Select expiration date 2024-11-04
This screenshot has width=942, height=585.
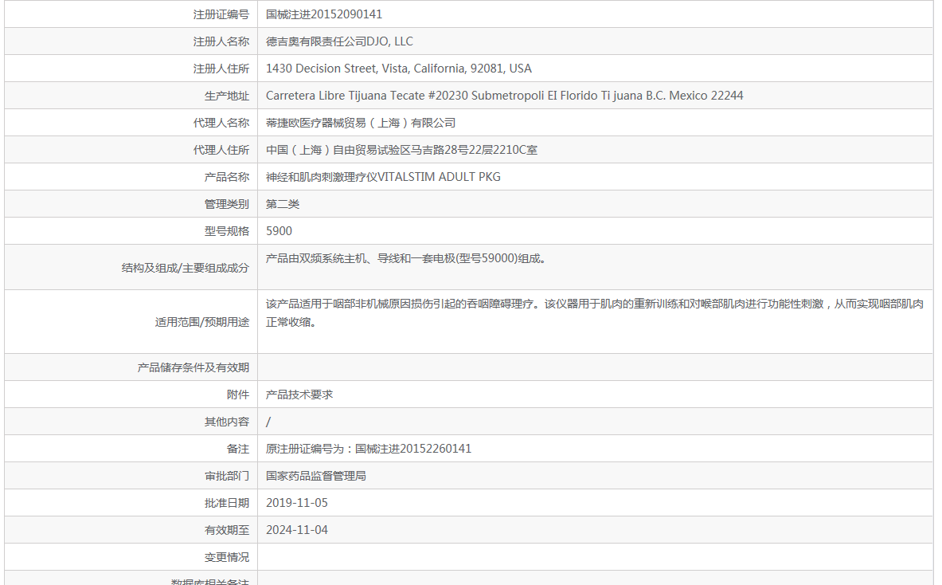click(x=296, y=529)
